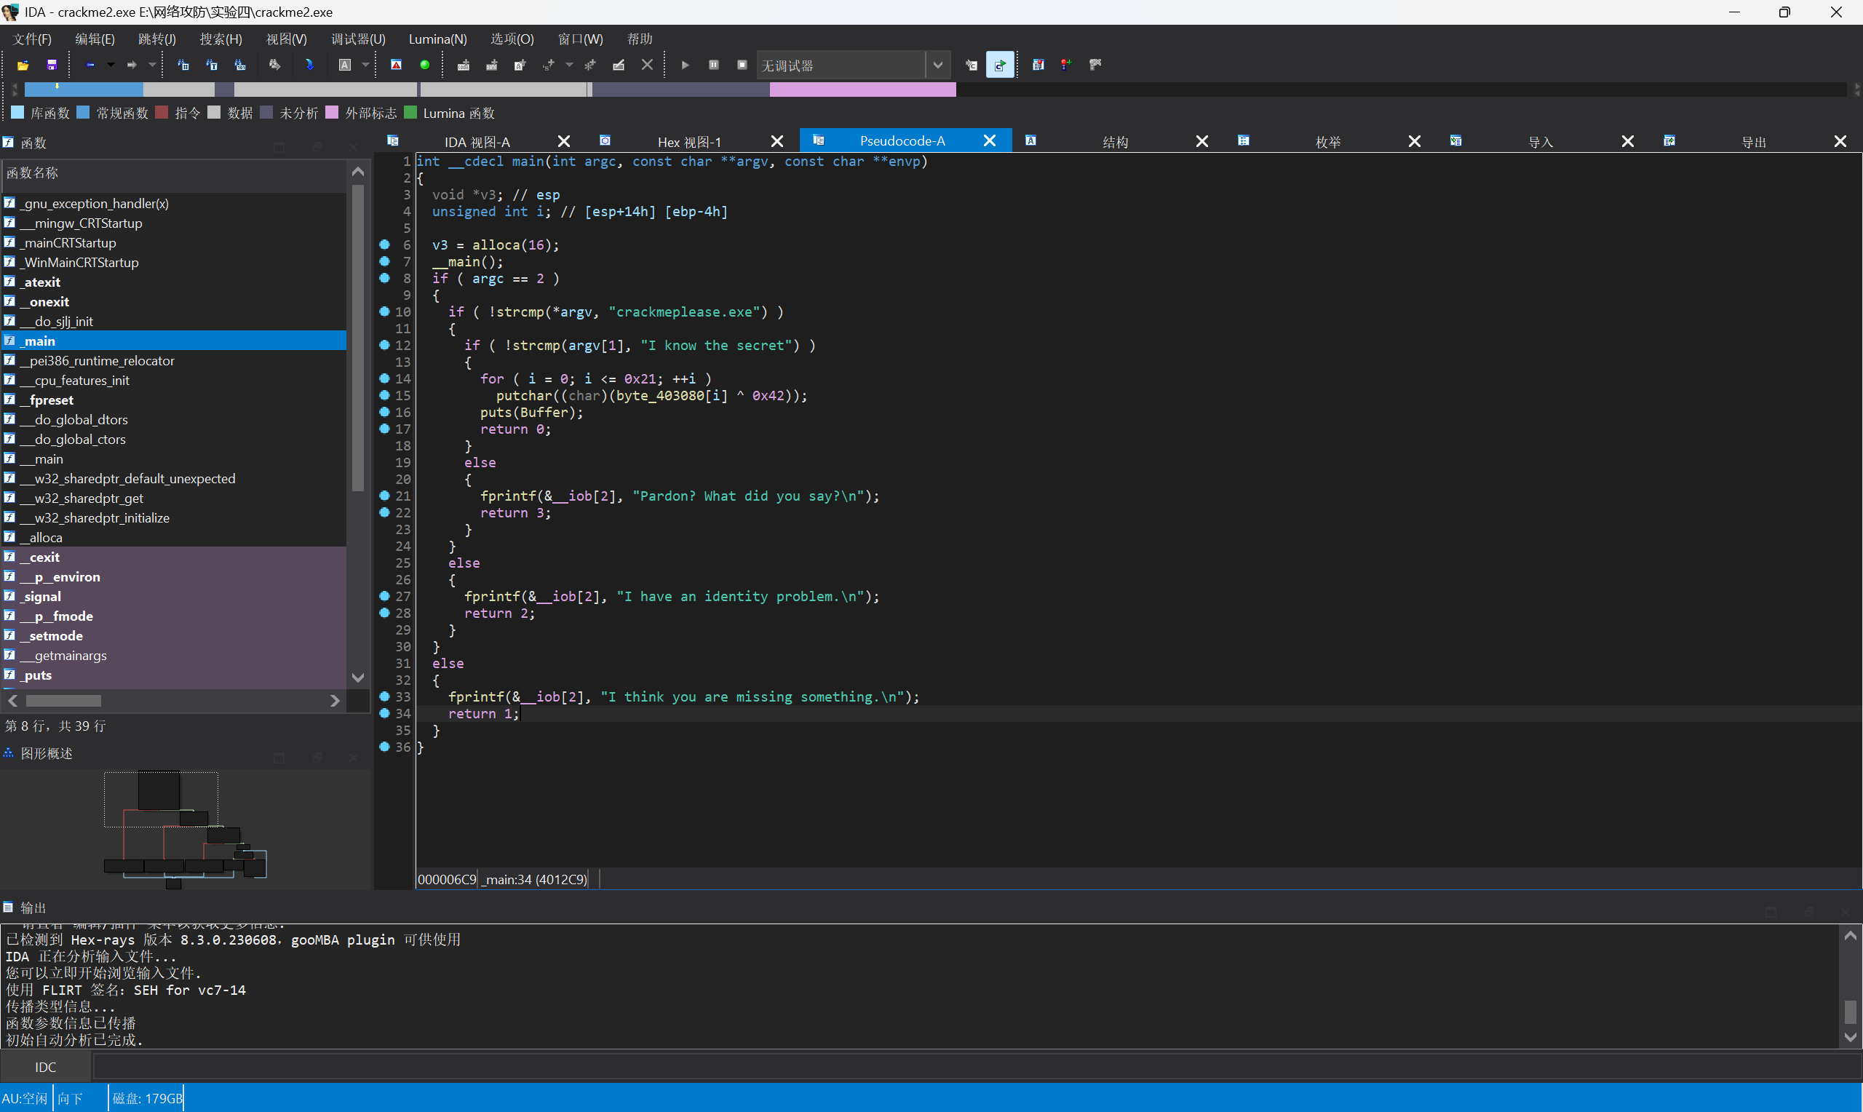Click the highlighted pseudocode sync icon
The width and height of the screenshot is (1863, 1112).
[x=999, y=65]
